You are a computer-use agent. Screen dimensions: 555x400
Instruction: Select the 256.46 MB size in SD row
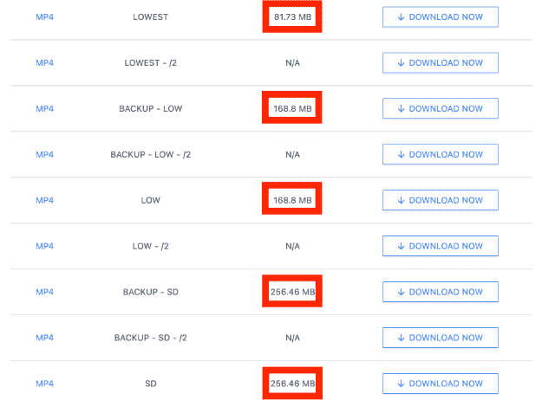coord(292,384)
